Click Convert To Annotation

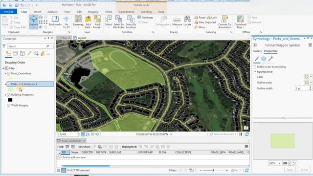click(224, 22)
